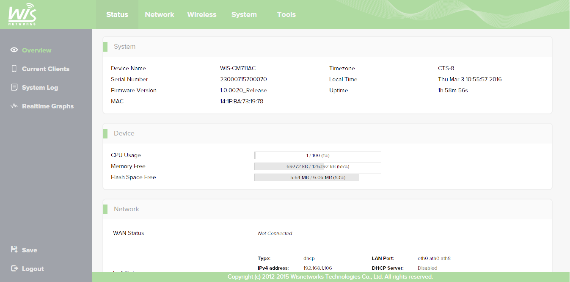Click the Timezone label
This screenshot has height=282, width=570.
[342, 68]
